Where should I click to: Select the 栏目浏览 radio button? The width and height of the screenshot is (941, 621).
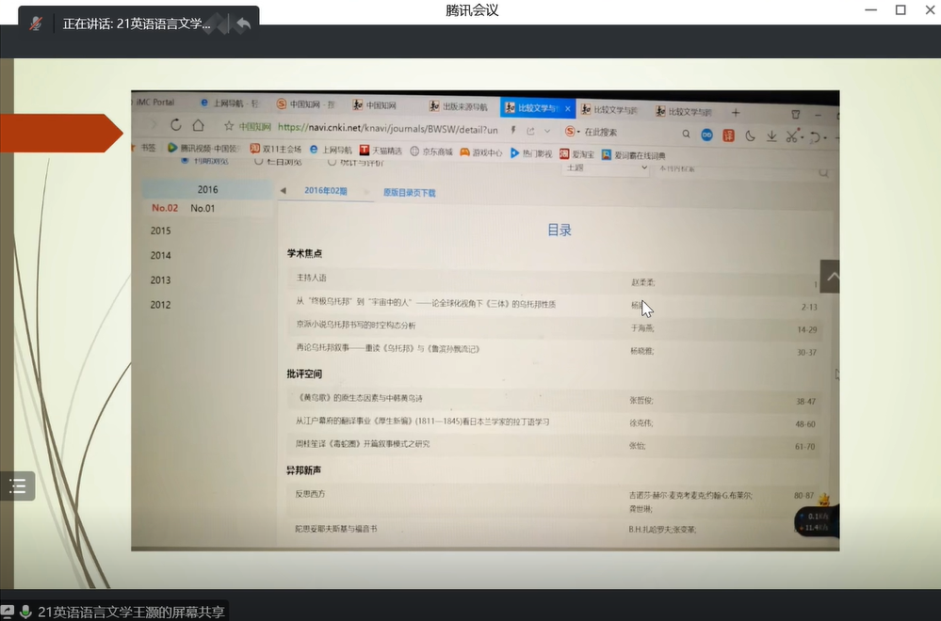click(x=259, y=161)
